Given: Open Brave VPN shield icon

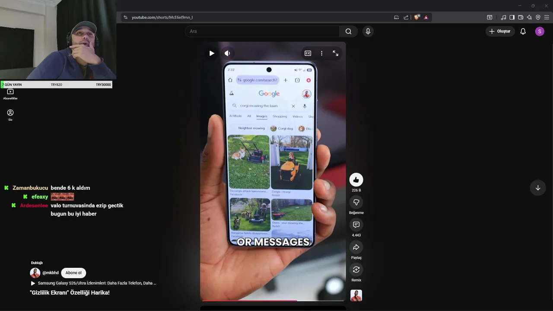Looking at the screenshot, I should tap(538, 17).
